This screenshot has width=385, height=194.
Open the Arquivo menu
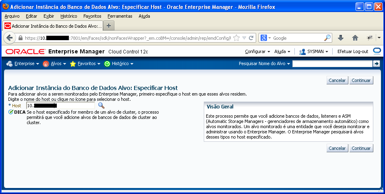tap(12, 16)
